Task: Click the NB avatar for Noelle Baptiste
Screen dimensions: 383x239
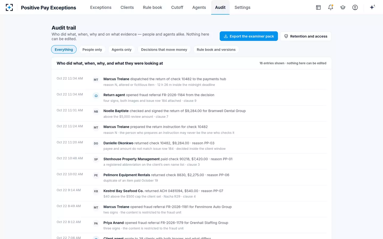Action: (96, 112)
